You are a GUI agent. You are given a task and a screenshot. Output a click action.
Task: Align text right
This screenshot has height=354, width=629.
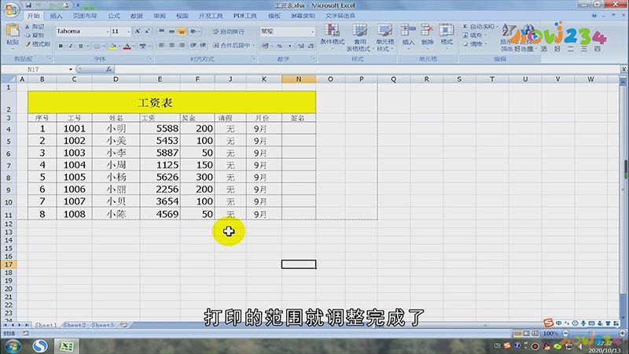(182, 46)
